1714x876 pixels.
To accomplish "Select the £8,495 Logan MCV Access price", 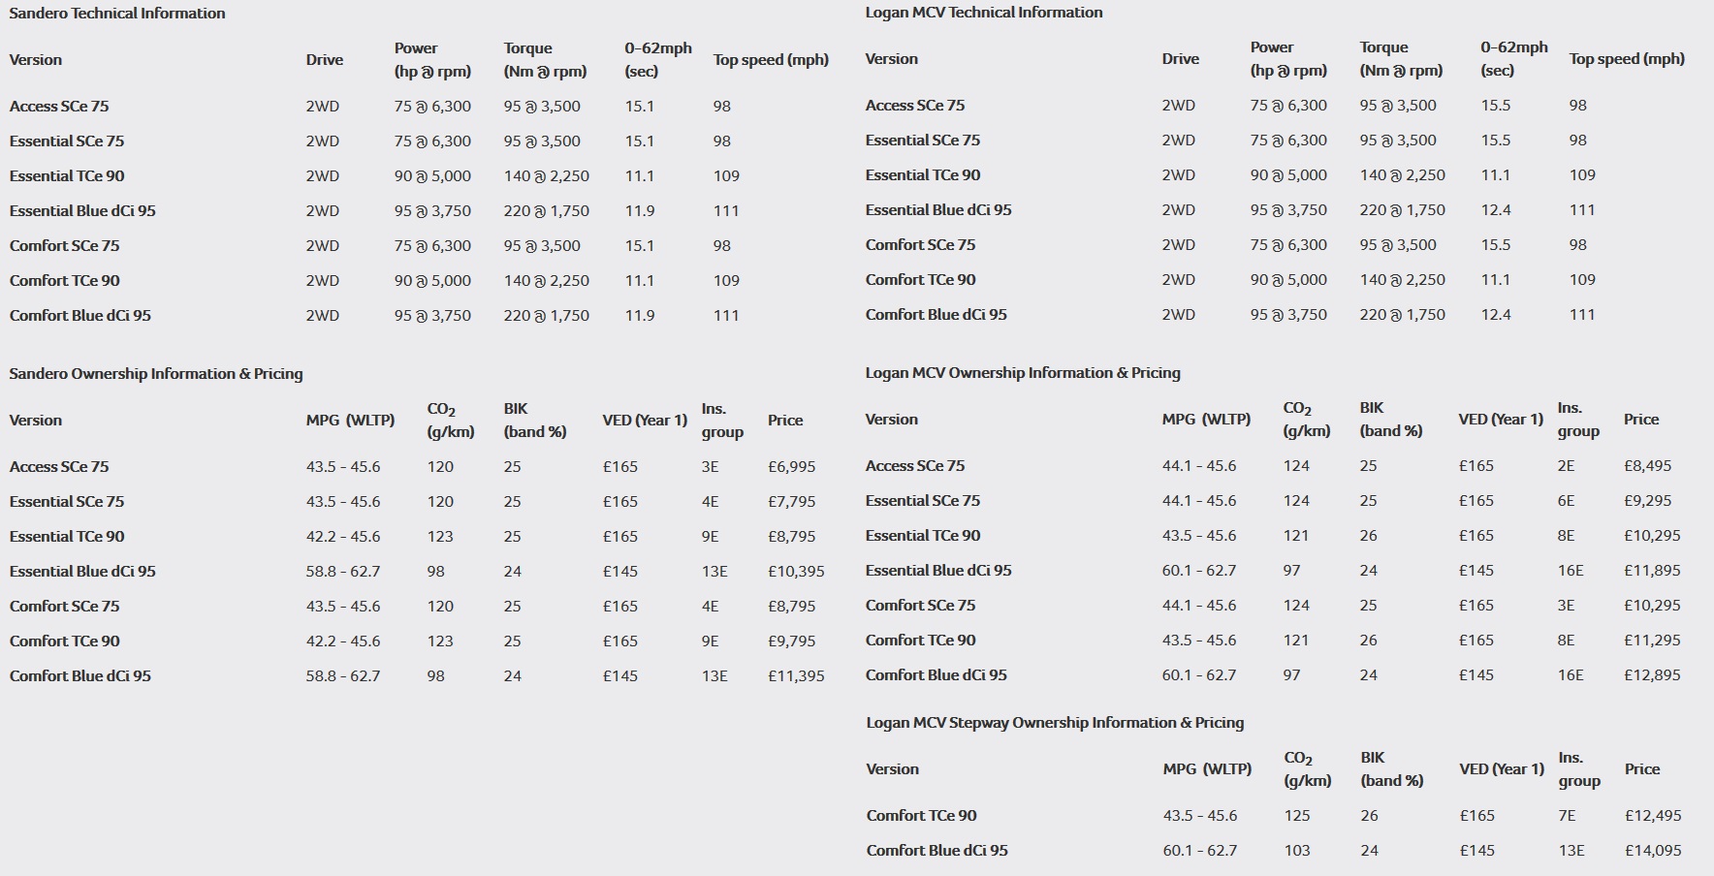I will click(x=1647, y=465).
